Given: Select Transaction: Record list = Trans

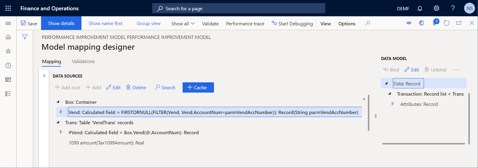Looking at the screenshot, I should tap(430, 94).
